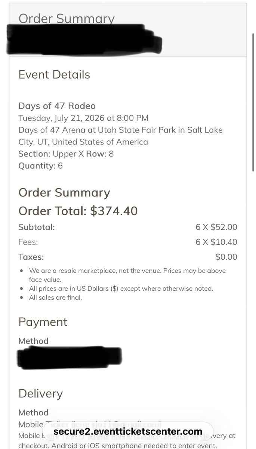Tap the Order Total $374.40 amount

click(78, 211)
